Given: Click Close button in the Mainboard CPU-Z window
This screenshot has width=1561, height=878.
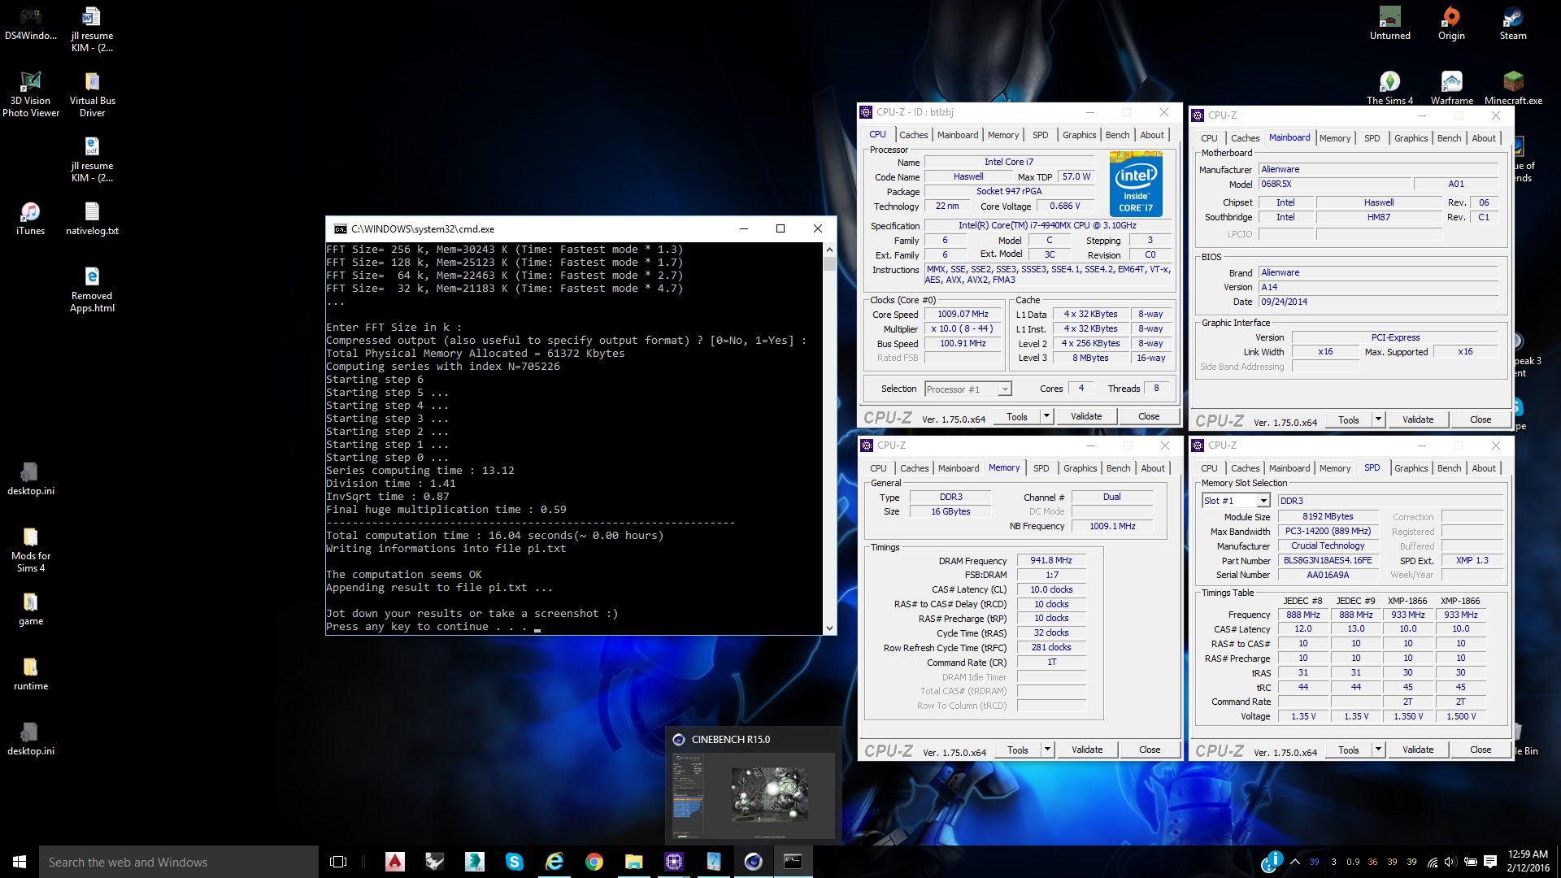Looking at the screenshot, I should click(1481, 419).
